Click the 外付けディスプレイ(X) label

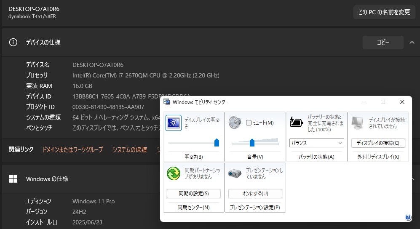click(378, 157)
